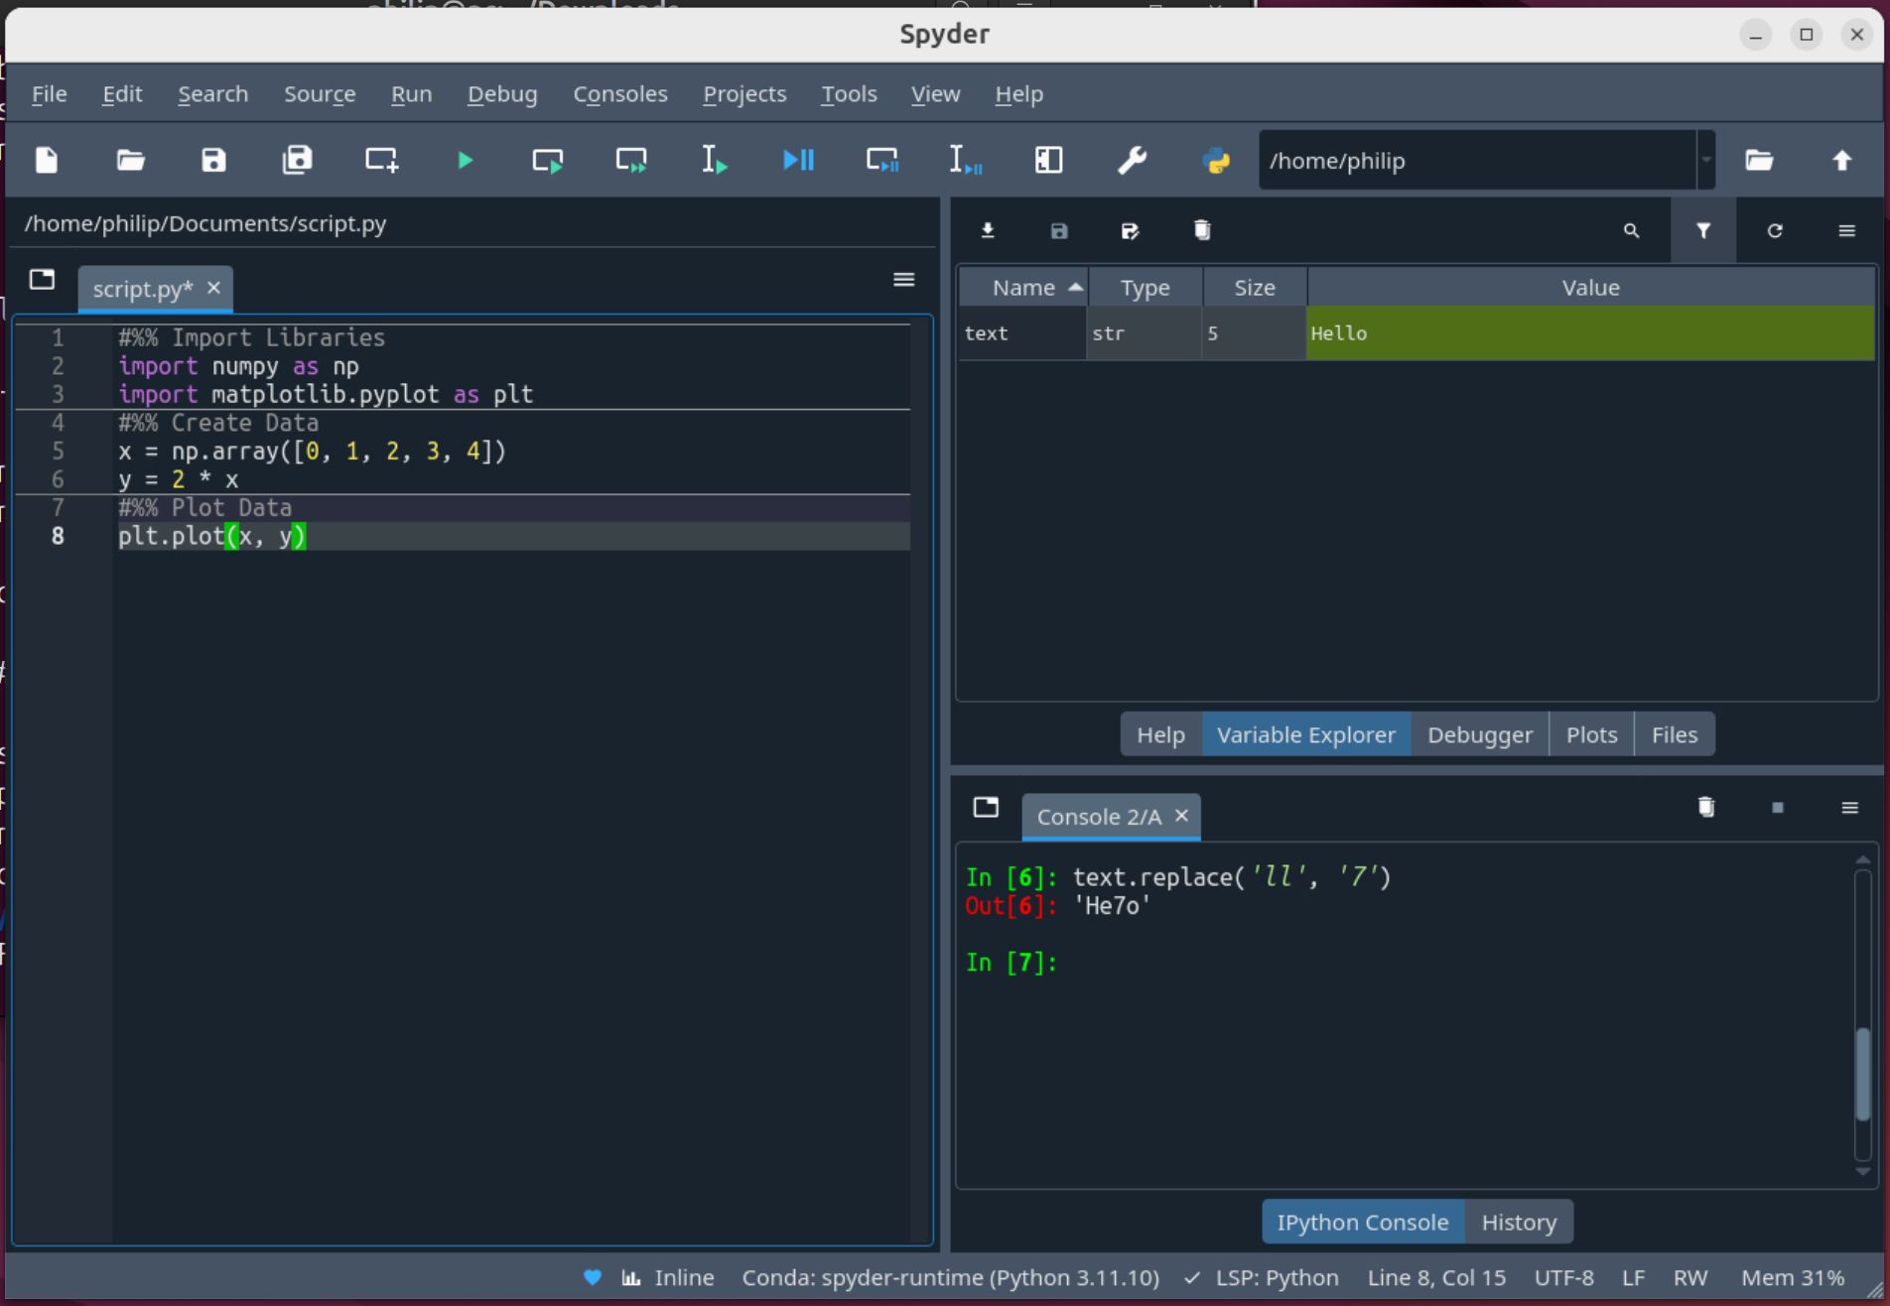Interrupt the kernel with stop button

pyautogui.click(x=1778, y=807)
